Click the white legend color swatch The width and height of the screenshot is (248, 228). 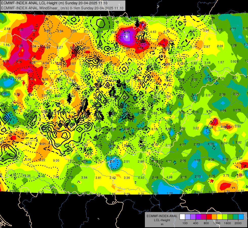point(182,217)
